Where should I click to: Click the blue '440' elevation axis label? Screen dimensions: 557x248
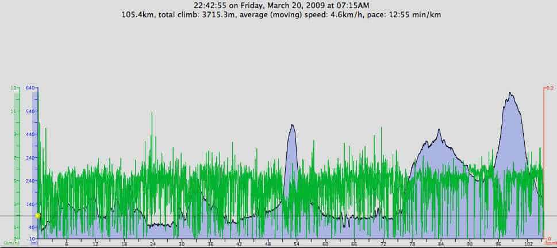(30, 134)
